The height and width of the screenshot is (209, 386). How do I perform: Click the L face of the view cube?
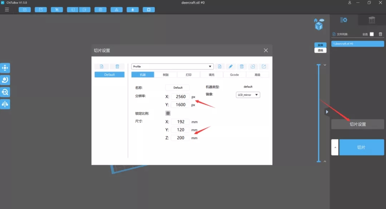point(317,26)
